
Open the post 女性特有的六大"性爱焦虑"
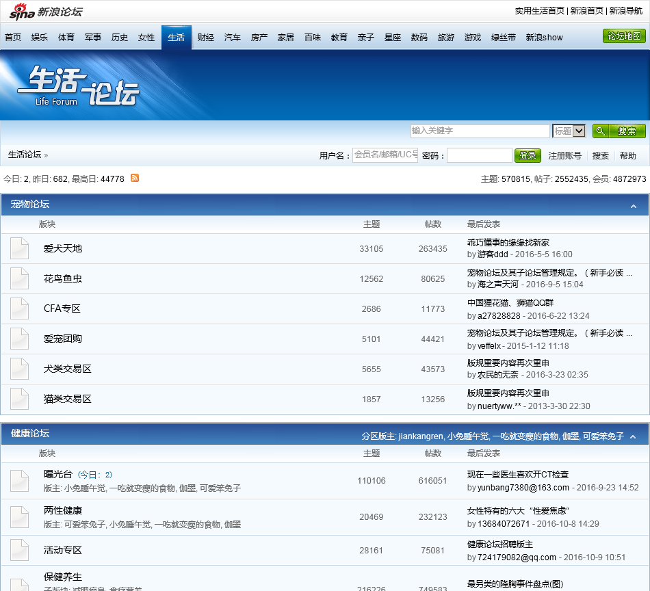[518, 510]
